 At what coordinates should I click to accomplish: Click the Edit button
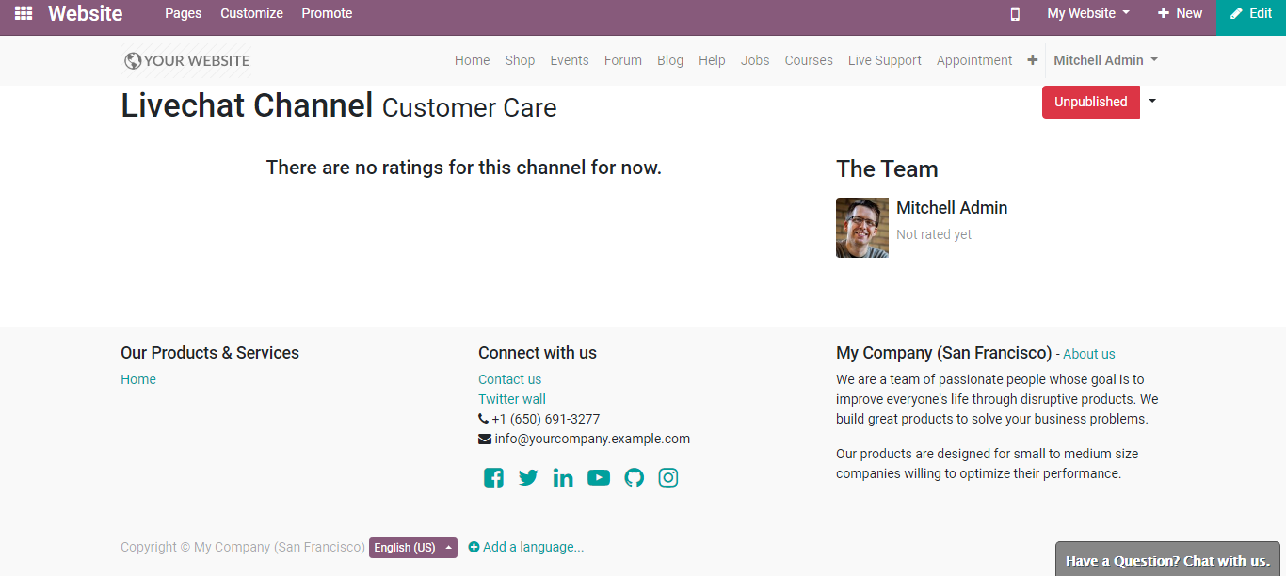(x=1250, y=13)
